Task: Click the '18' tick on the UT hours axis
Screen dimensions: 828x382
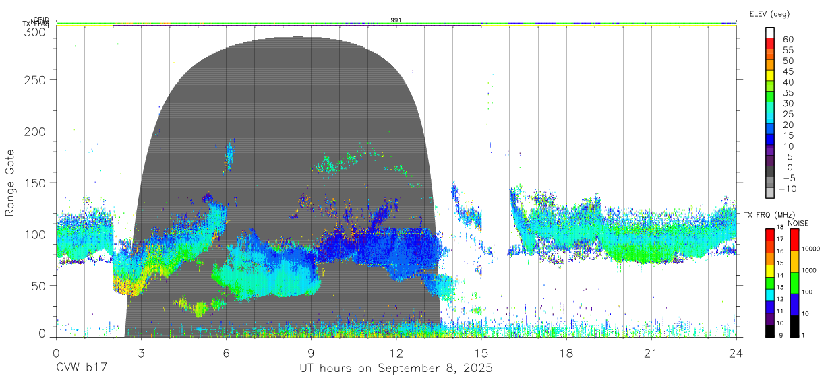Action: (566, 353)
